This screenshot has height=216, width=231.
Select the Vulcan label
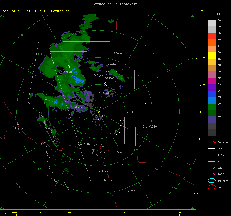130,191
